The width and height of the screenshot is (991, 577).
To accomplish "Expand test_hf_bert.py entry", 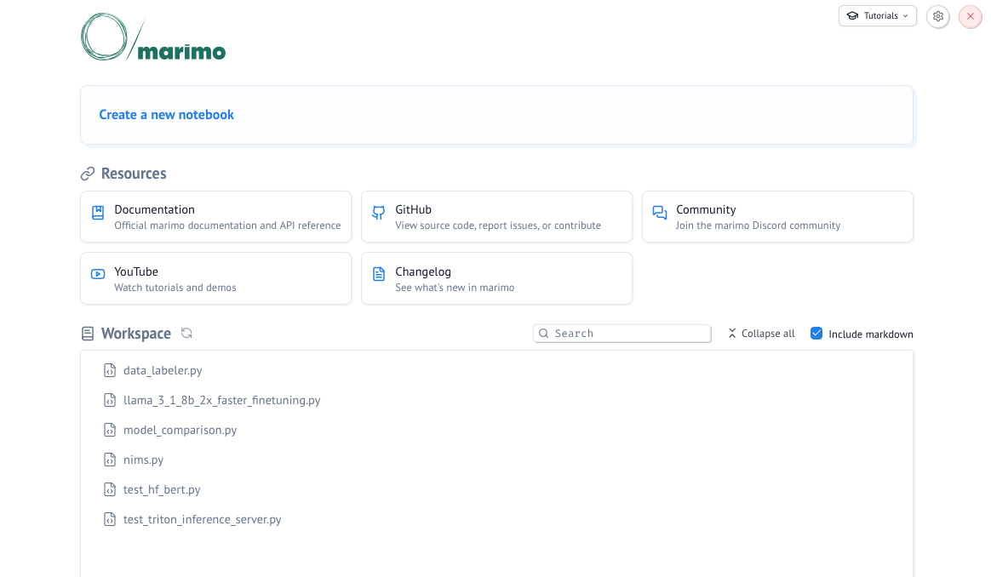I will coord(162,489).
